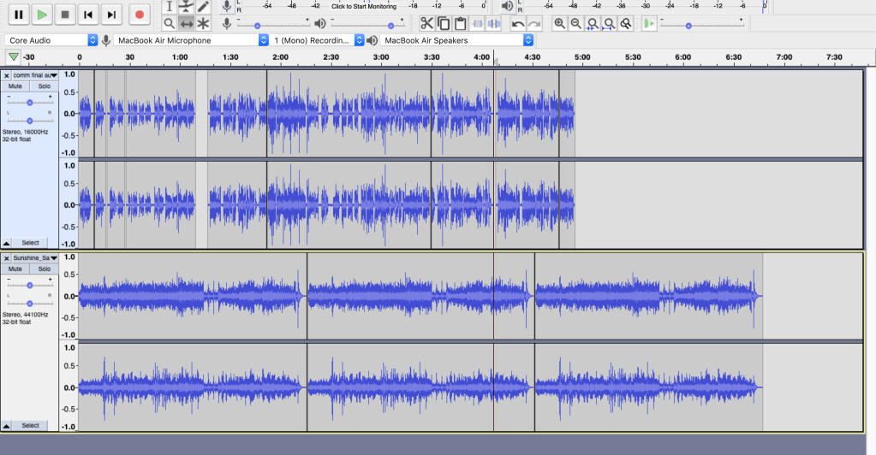Activate the Multi-Tool asterisk icon
The height and width of the screenshot is (455, 876).
(x=204, y=24)
